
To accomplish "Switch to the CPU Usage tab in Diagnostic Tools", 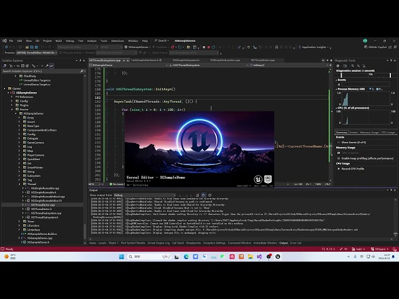I will [388, 133].
